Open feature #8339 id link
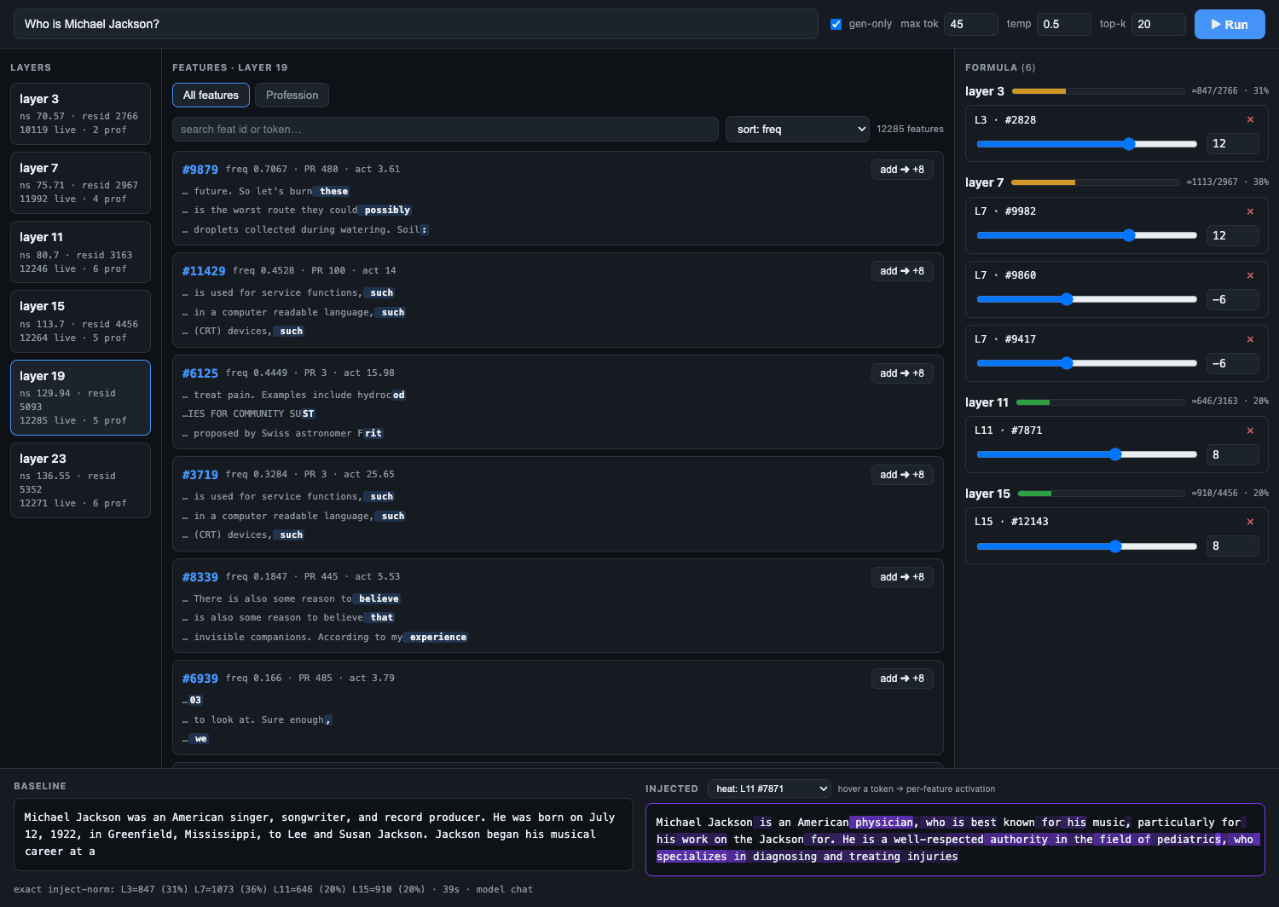 click(200, 577)
